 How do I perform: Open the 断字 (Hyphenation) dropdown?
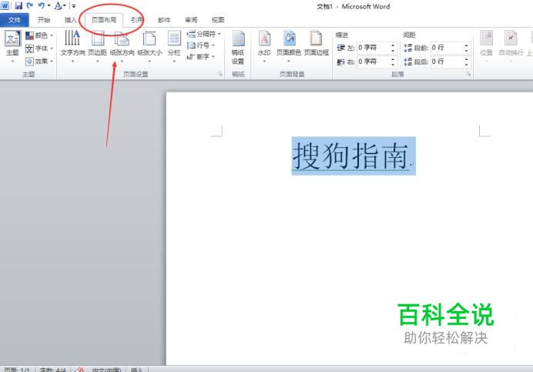click(201, 56)
